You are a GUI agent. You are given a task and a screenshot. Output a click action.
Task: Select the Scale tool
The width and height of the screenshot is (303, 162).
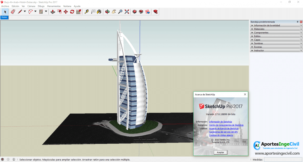point(79,12)
